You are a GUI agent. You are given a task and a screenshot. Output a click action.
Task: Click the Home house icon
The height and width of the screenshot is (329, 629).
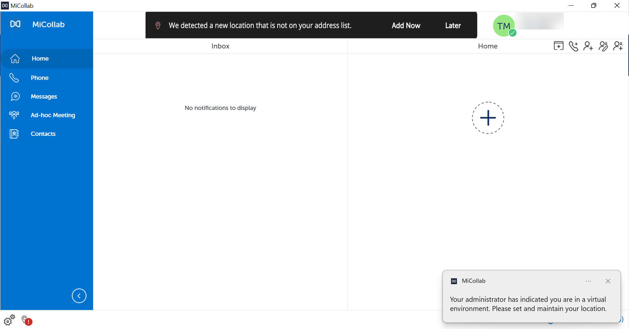tap(15, 59)
